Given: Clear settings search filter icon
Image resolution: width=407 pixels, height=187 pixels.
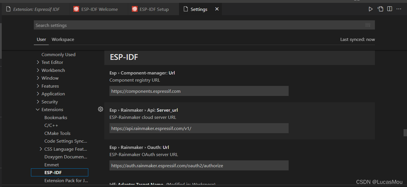Looking at the screenshot, I should tap(368, 25).
